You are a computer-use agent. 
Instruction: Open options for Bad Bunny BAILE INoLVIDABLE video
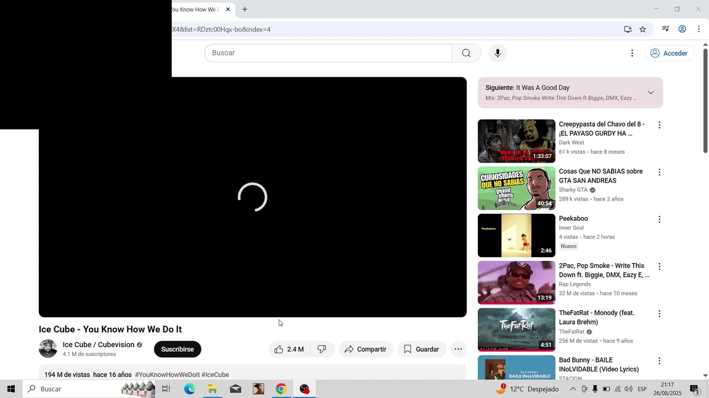(x=659, y=361)
